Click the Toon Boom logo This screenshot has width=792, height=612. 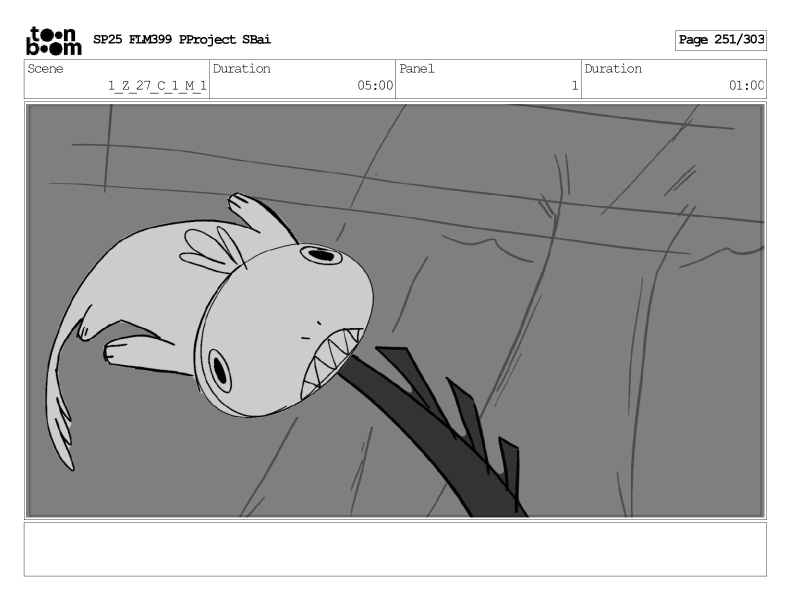click(53, 40)
